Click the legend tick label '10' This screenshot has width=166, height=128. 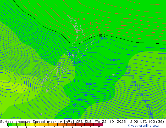point(54,127)
